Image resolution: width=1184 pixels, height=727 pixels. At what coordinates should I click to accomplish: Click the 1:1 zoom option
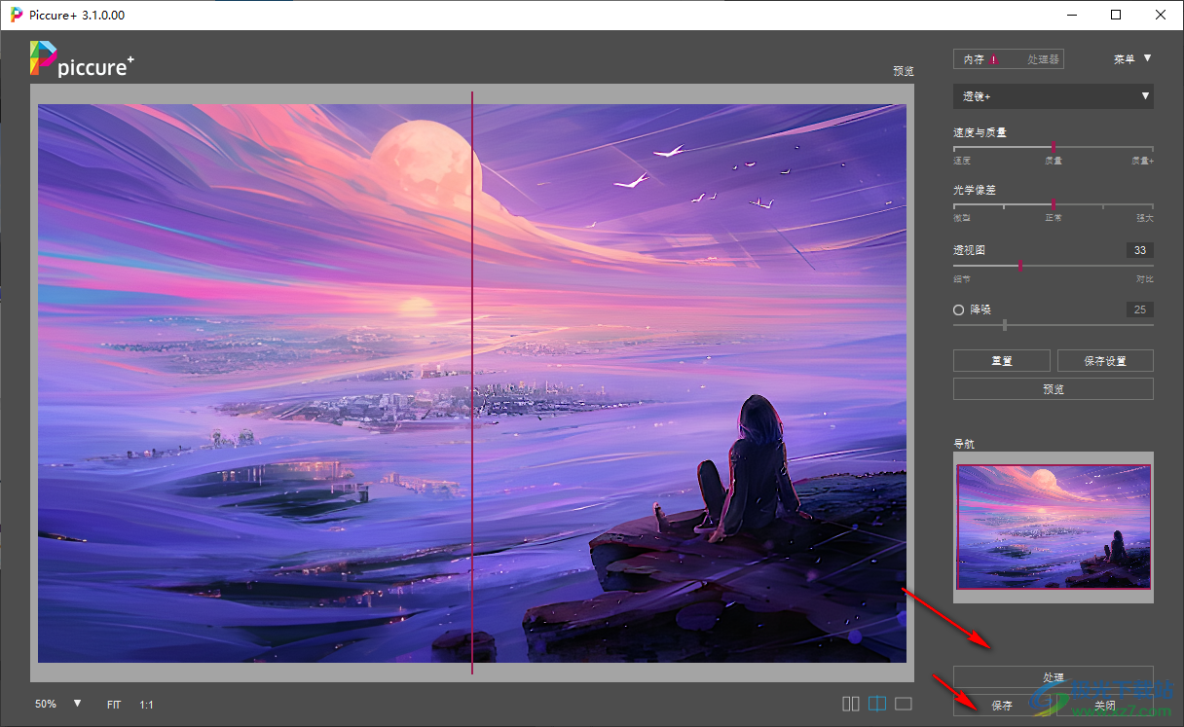(x=146, y=704)
